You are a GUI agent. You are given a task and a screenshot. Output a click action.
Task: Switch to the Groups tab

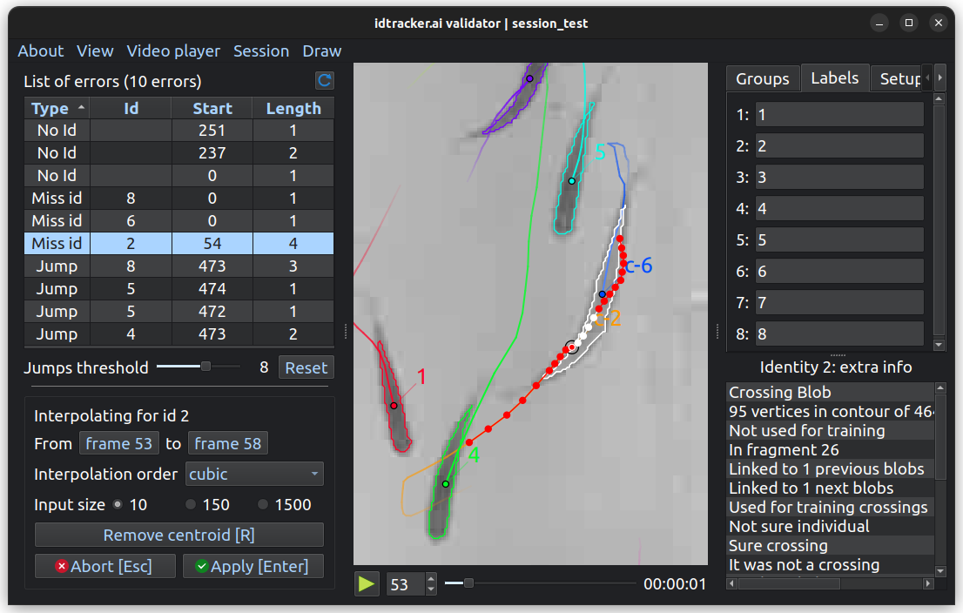(x=763, y=78)
